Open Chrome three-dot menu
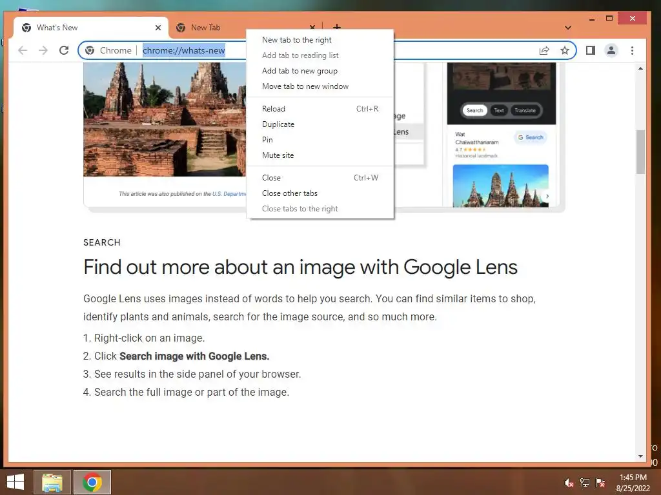This screenshot has width=661, height=495. tap(632, 50)
